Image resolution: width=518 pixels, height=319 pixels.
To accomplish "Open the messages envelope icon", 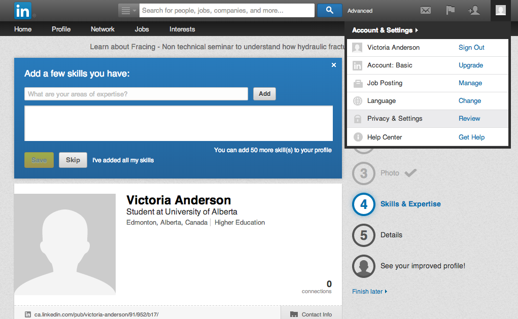I will coord(426,11).
